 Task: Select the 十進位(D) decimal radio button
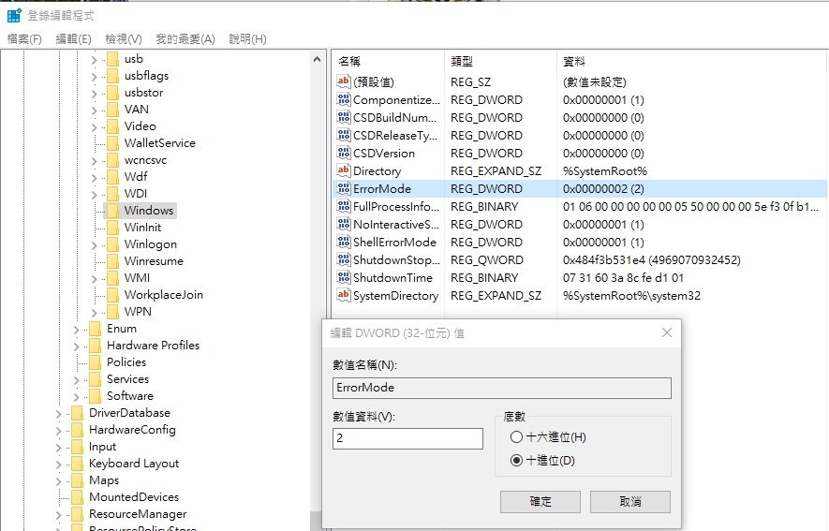tap(516, 461)
